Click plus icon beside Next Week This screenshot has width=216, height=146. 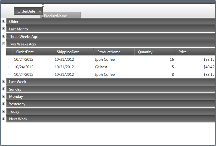pos(3,119)
